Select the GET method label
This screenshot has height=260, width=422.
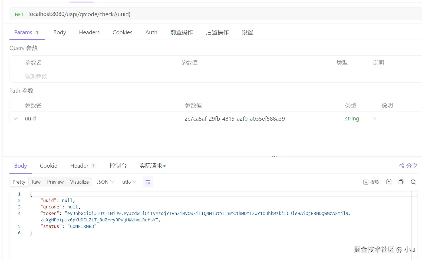click(19, 14)
